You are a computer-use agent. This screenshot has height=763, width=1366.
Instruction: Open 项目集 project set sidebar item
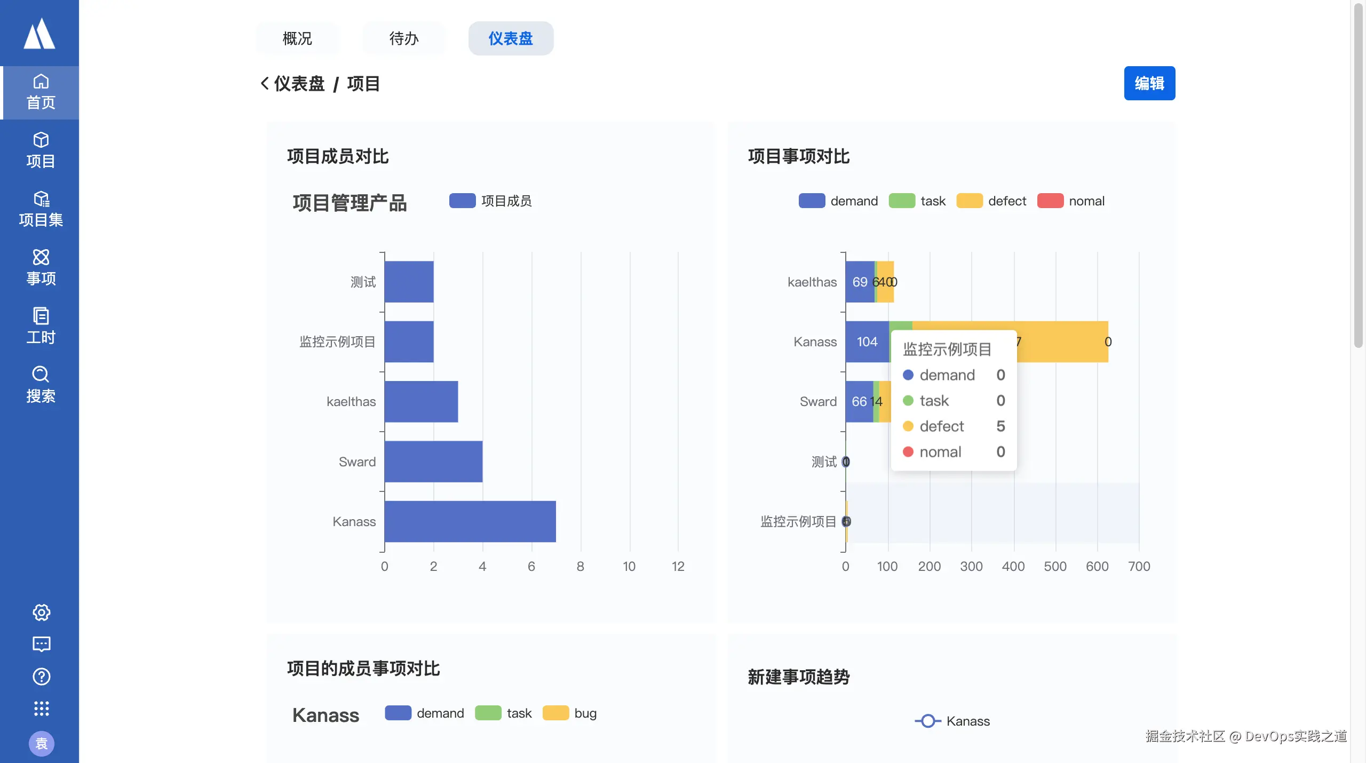pyautogui.click(x=41, y=209)
